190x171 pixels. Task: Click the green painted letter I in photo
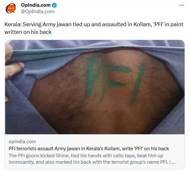pyautogui.click(x=137, y=84)
